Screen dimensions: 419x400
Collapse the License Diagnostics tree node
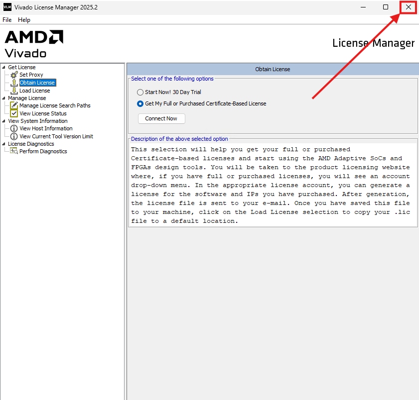(4, 144)
